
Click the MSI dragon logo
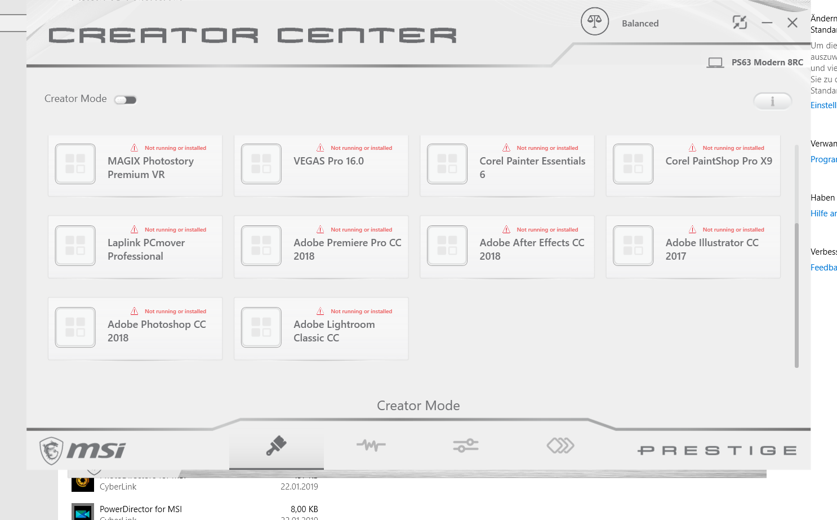82,451
